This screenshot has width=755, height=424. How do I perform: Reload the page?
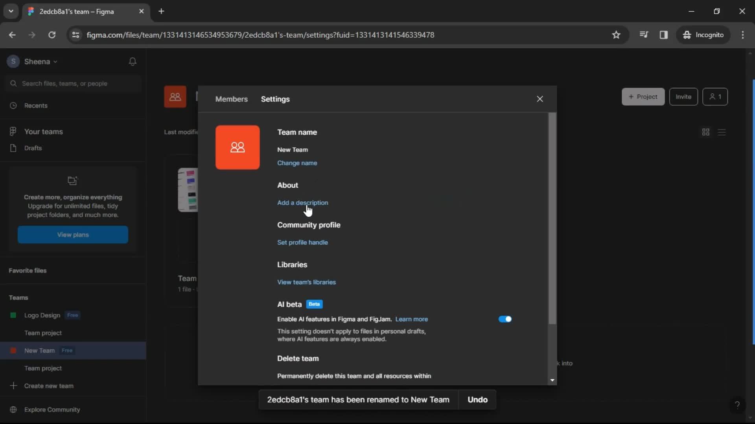click(x=52, y=35)
